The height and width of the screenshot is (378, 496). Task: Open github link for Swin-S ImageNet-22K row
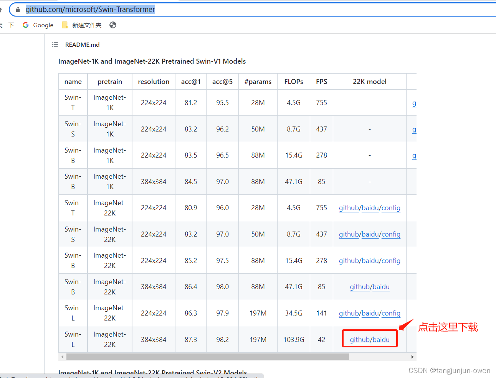pyautogui.click(x=349, y=234)
